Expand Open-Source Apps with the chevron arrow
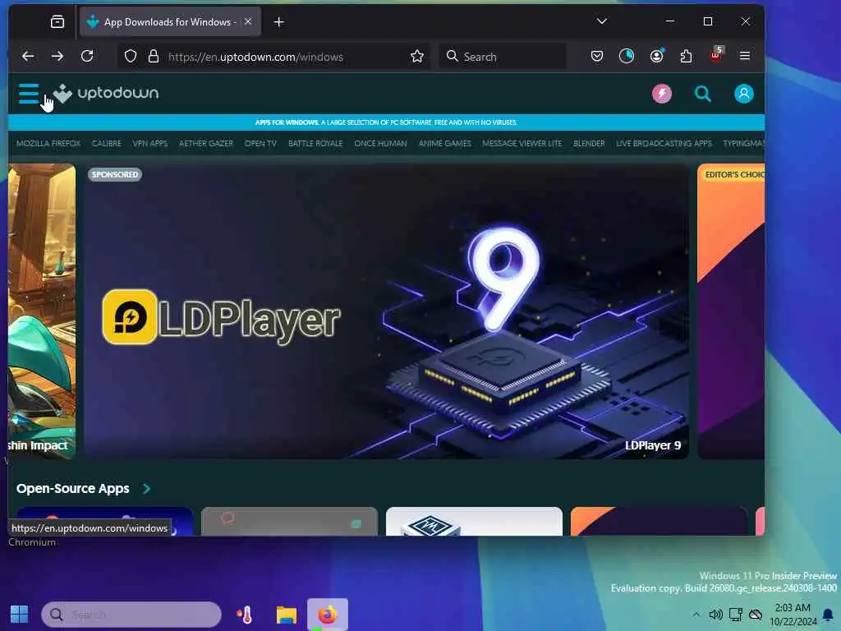The image size is (841, 631). pos(146,489)
